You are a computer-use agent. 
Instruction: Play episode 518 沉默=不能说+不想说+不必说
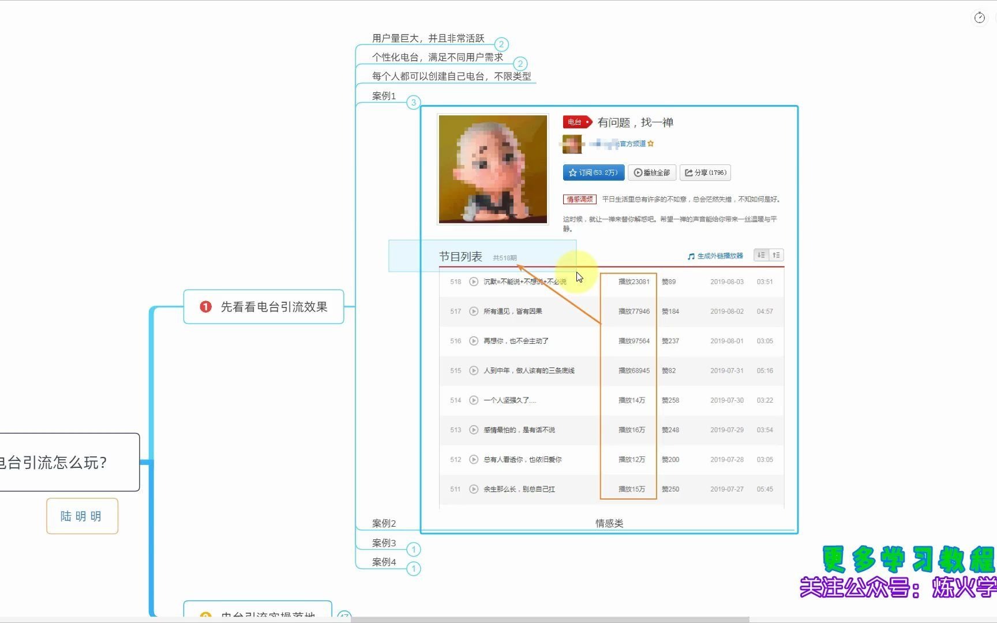[474, 282]
